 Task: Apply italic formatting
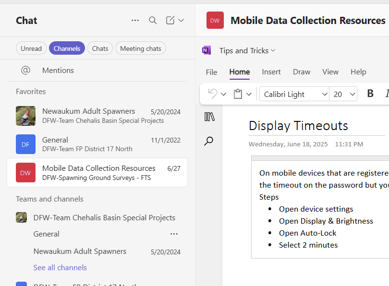coord(388,94)
